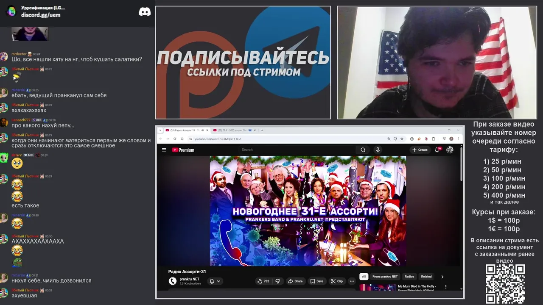This screenshot has width=543, height=305.
Task: Open the Урусификация server avatar
Action: [11, 11]
